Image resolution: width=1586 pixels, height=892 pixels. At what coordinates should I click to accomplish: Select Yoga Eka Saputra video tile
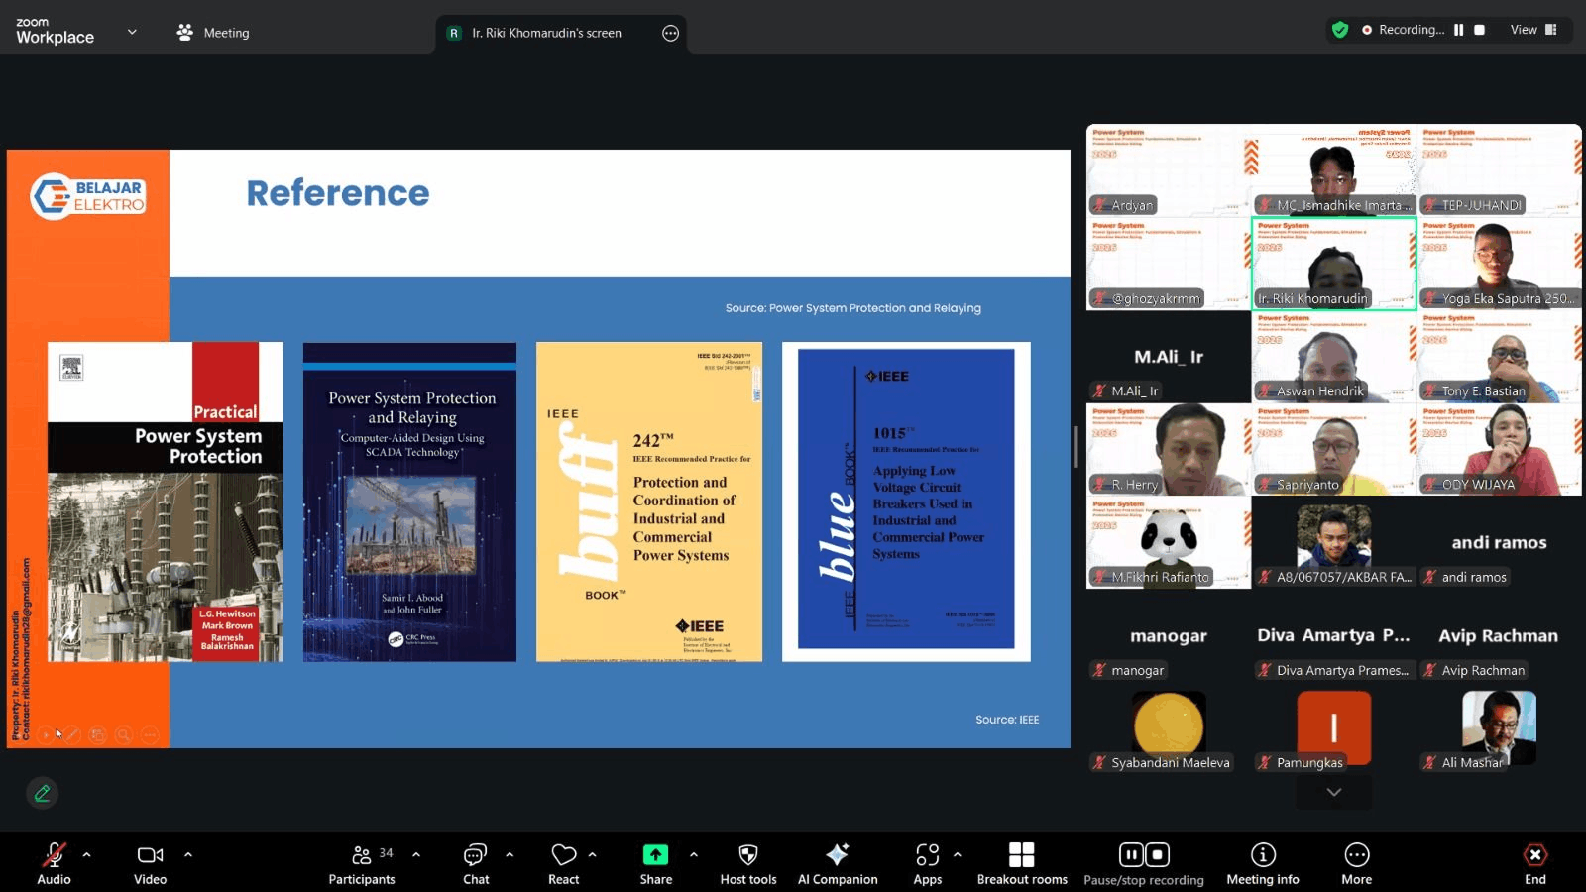(x=1500, y=264)
